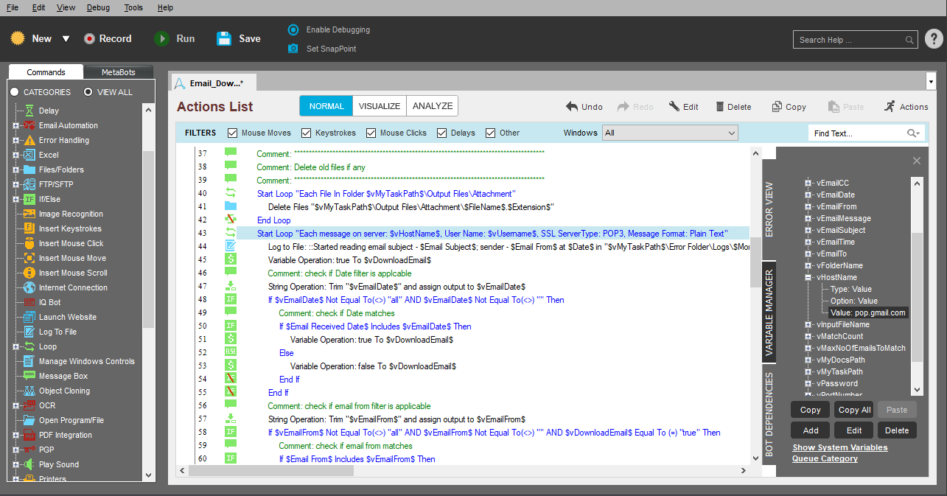Select the CATEGORIES radio button

[x=15, y=92]
